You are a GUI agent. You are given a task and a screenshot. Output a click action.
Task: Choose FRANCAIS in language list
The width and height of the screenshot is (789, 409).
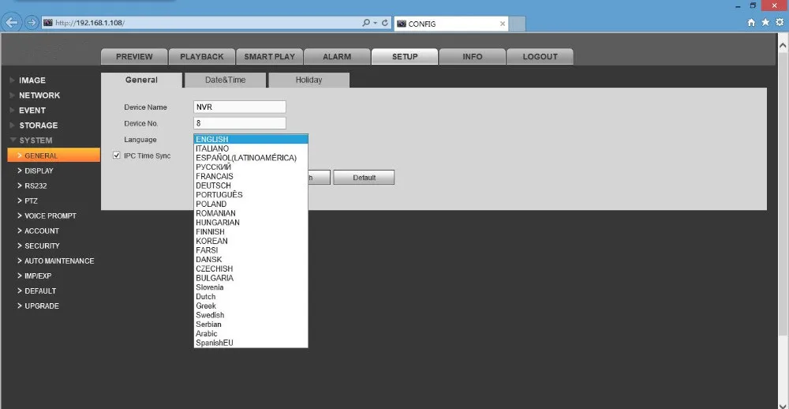point(251,176)
